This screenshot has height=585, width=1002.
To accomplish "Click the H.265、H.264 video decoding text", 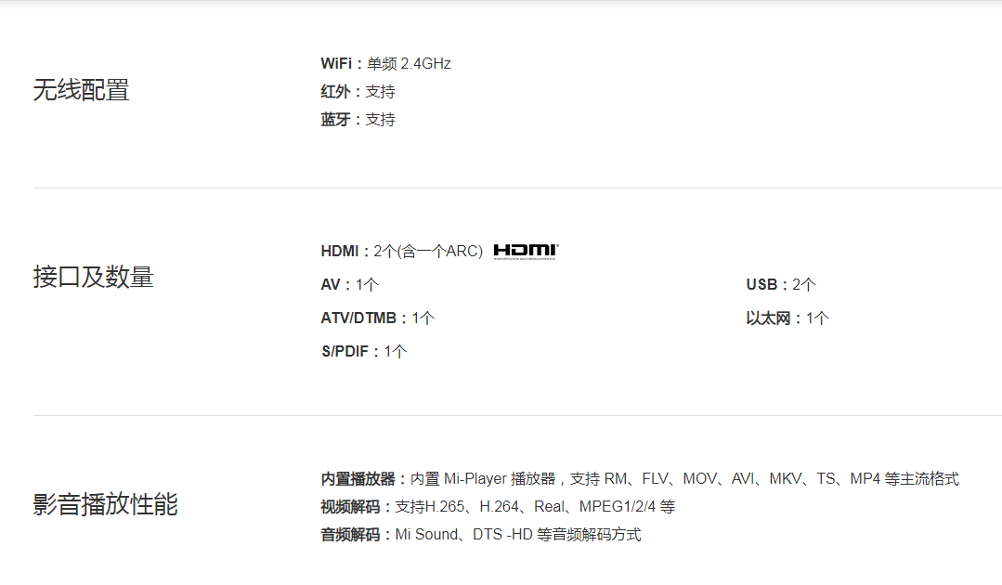I will point(535,507).
